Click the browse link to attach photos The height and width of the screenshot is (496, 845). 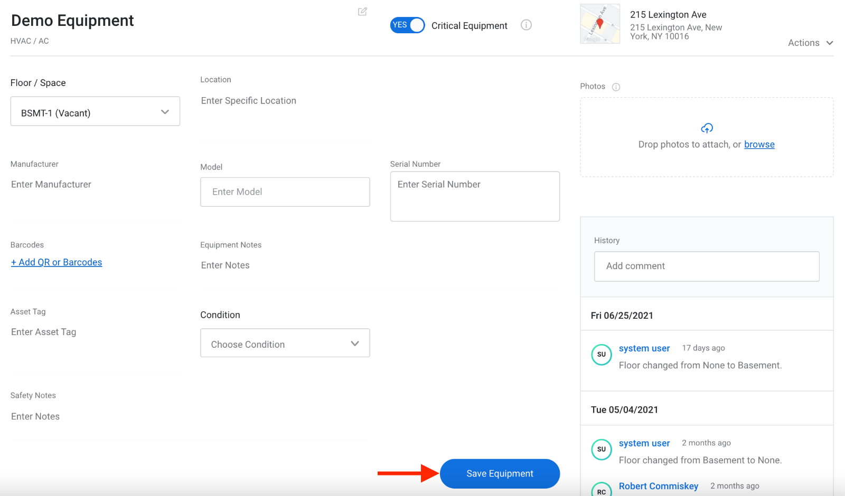[759, 145]
